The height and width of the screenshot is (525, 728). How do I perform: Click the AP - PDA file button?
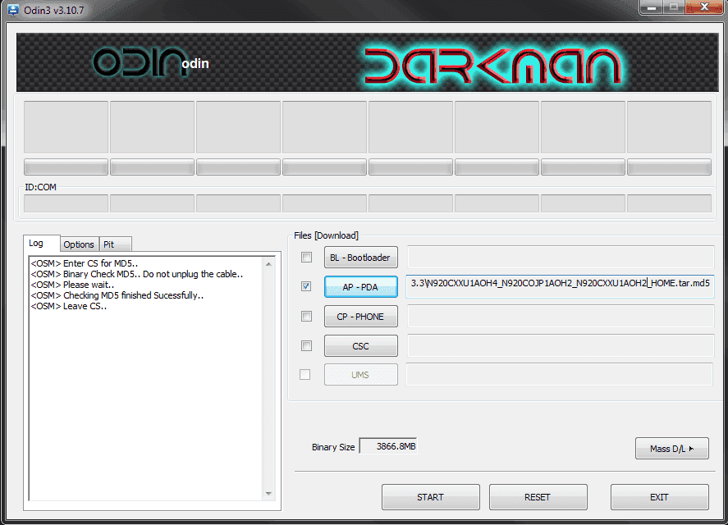tap(361, 287)
